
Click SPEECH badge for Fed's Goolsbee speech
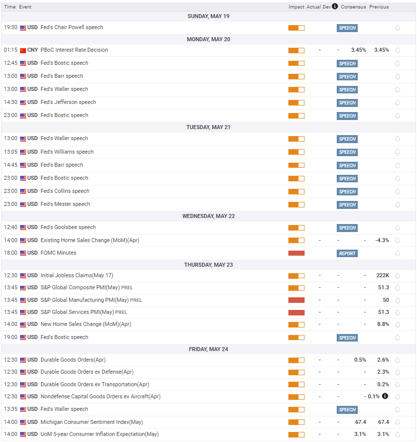click(347, 228)
